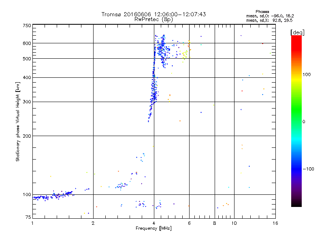Viewport: 324px width, 243px height.
Task: Click the 'Frequency [MHz]' axis label
Action: 153,228
